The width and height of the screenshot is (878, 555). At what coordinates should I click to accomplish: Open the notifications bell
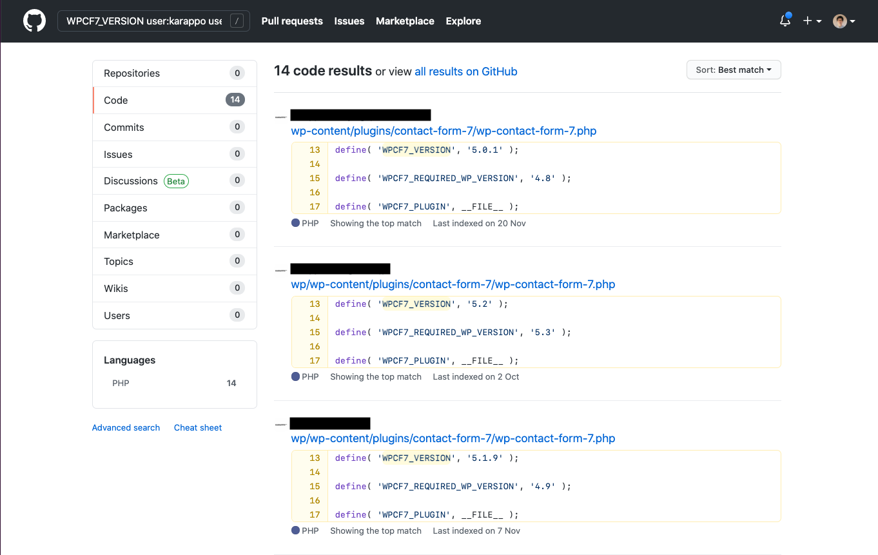point(785,21)
